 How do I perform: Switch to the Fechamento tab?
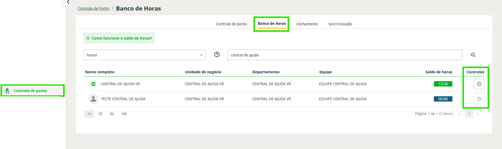tap(307, 24)
